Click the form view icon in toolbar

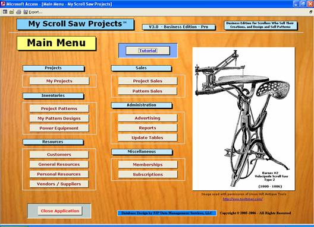[5, 12]
